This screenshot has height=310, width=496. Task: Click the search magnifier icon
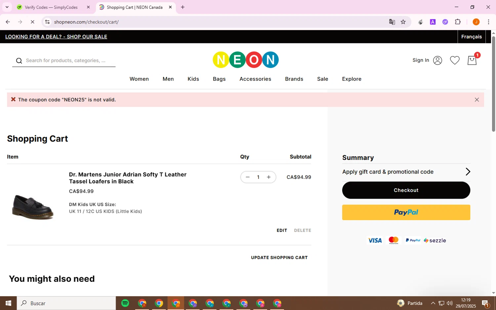tap(19, 60)
